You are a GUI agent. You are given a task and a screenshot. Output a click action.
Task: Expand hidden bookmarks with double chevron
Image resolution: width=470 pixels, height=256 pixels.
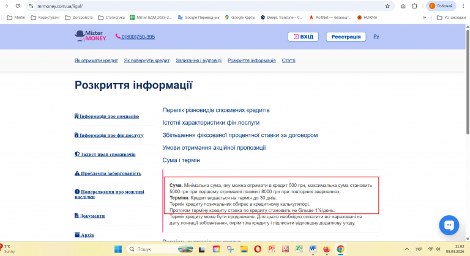(425, 17)
